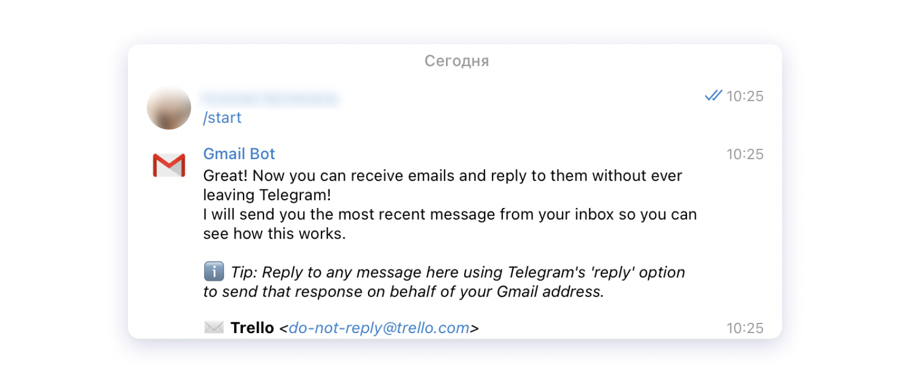Click the "I will send you the most recent" line

[449, 214]
